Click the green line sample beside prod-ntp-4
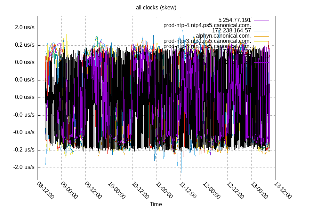 (x=262, y=26)
